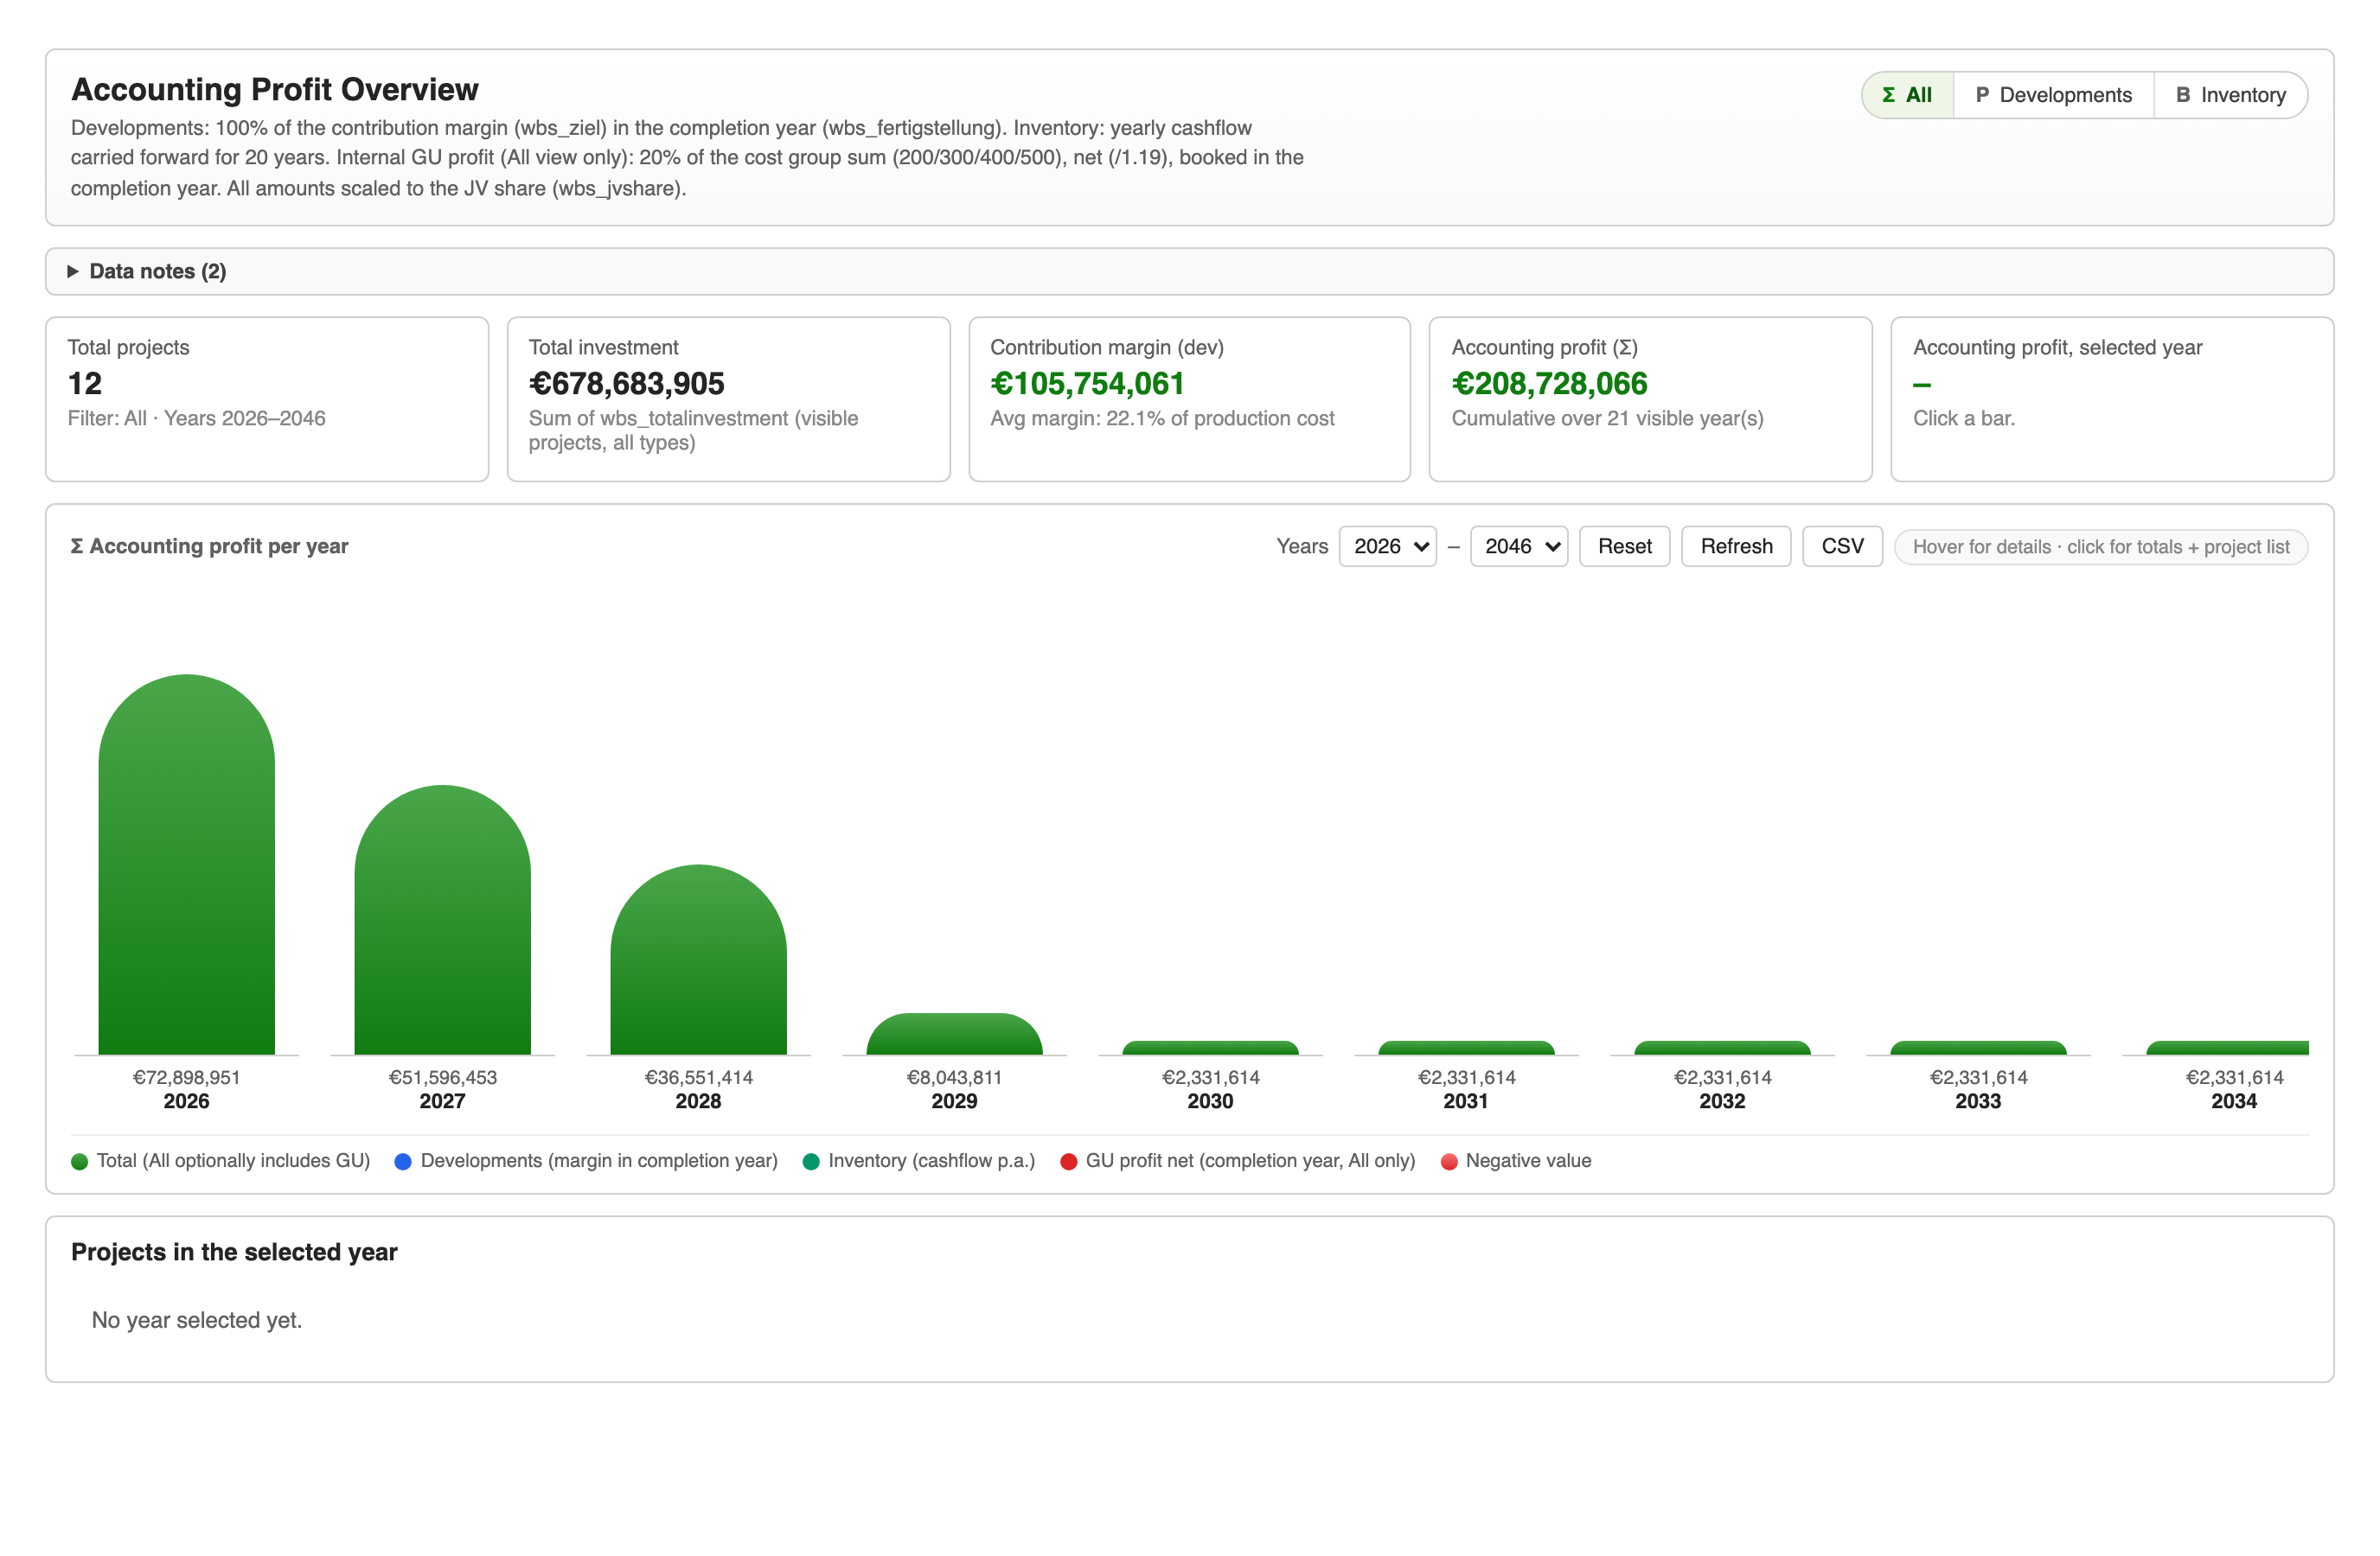Click the teal Inventory legend dot
The image size is (2380, 1556).
coord(811,1161)
